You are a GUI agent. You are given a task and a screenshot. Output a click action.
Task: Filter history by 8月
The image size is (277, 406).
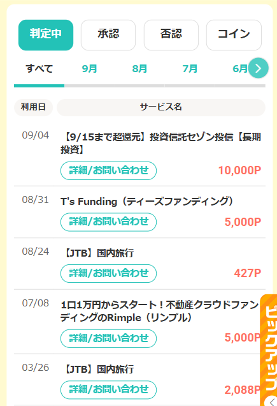[139, 69]
